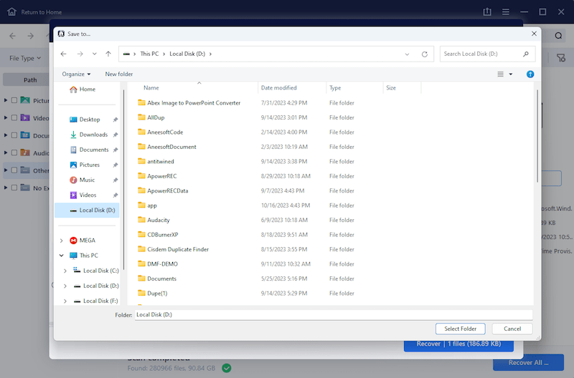This screenshot has height=378, width=574.
Task: Collapse the This PC node
Action: (x=62, y=256)
